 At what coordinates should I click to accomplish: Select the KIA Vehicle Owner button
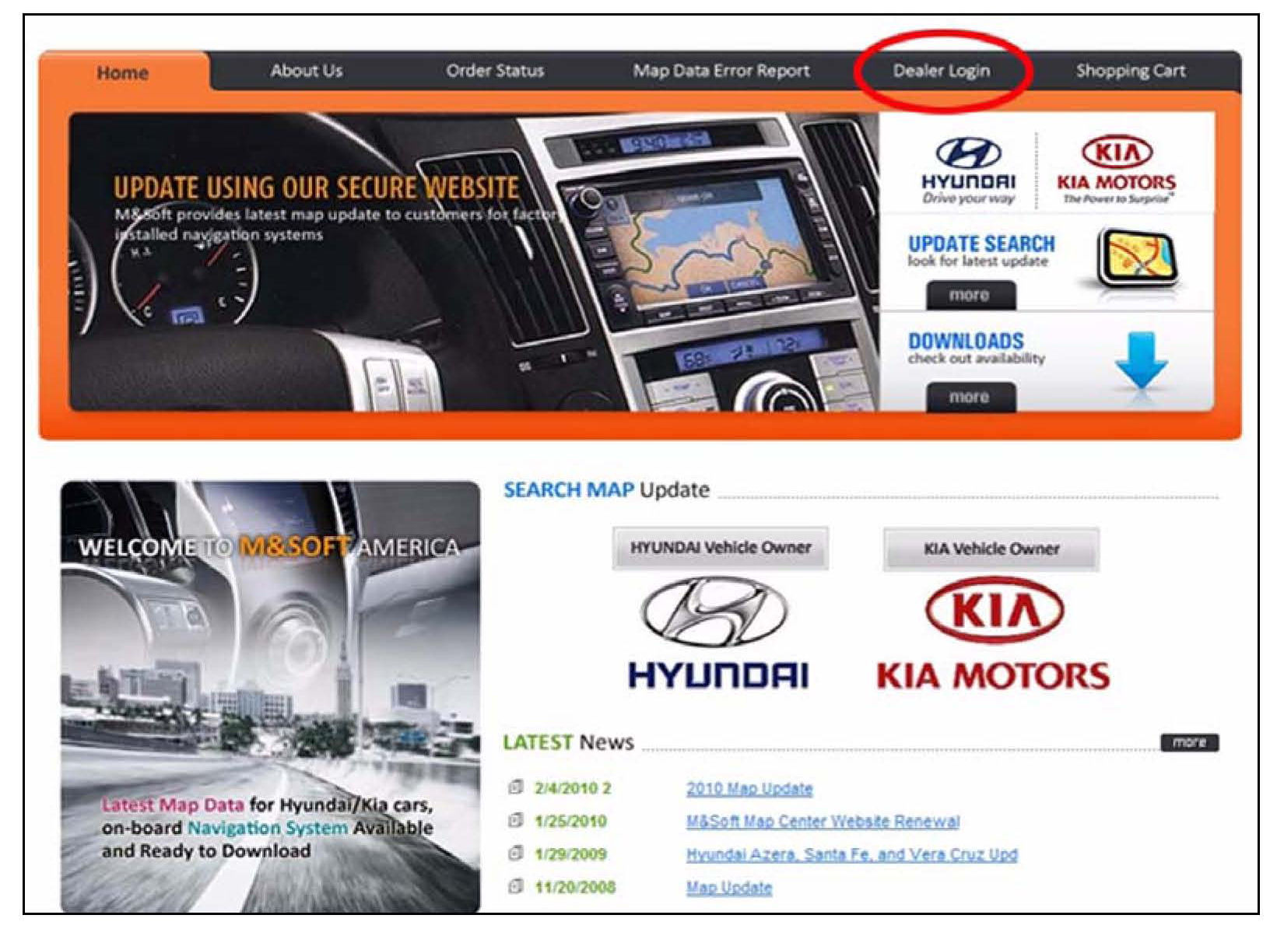coord(991,549)
